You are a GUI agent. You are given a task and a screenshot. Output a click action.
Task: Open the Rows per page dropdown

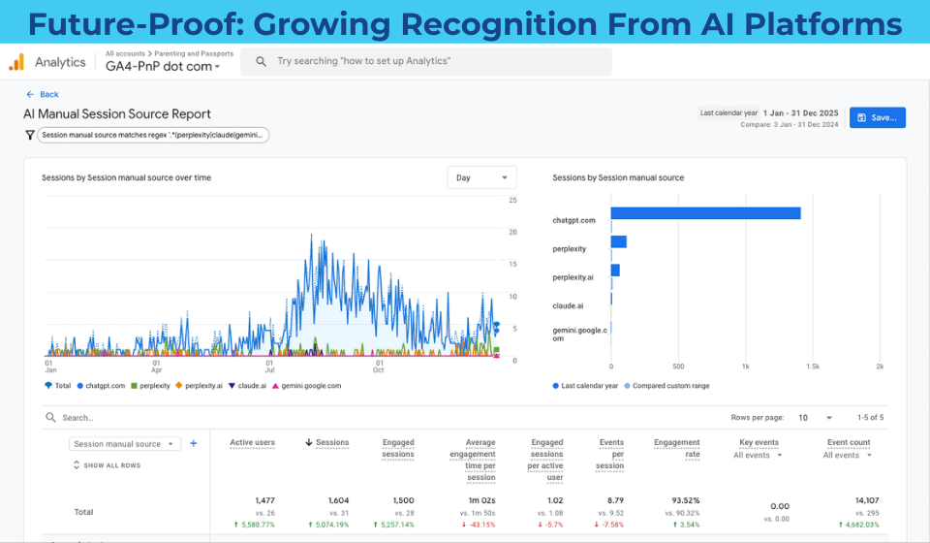click(x=816, y=418)
